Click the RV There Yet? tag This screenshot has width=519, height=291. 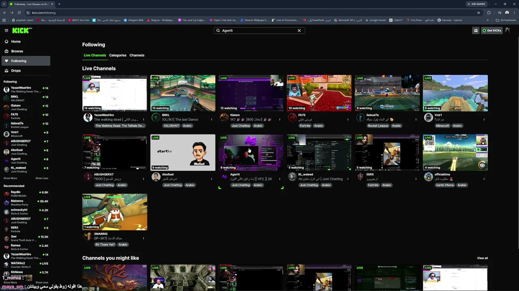click(x=105, y=245)
